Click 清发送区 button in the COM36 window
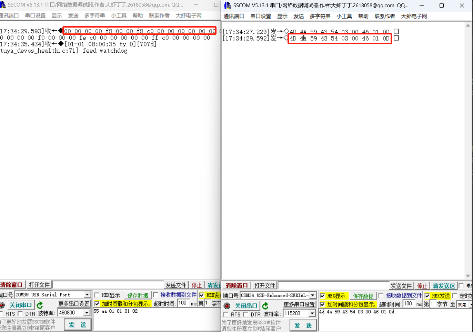 (444, 286)
